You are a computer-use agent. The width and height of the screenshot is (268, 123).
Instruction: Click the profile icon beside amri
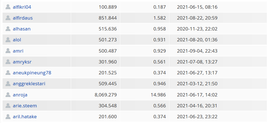pos(8,51)
